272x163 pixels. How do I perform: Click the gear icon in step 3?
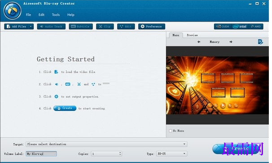[x=56, y=97]
